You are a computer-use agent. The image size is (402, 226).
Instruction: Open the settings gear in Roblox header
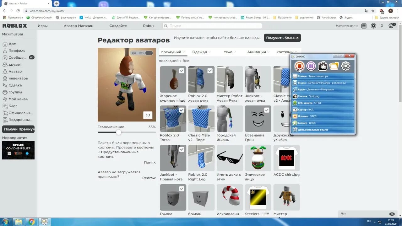(x=391, y=26)
